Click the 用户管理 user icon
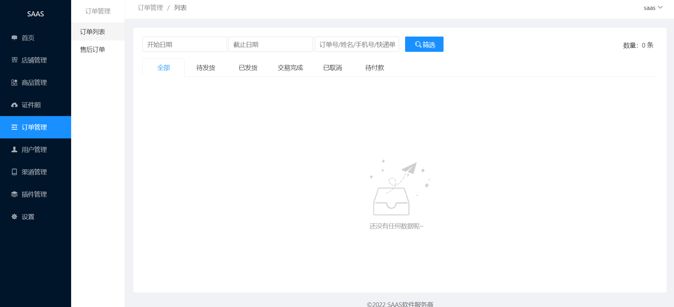 pos(14,149)
